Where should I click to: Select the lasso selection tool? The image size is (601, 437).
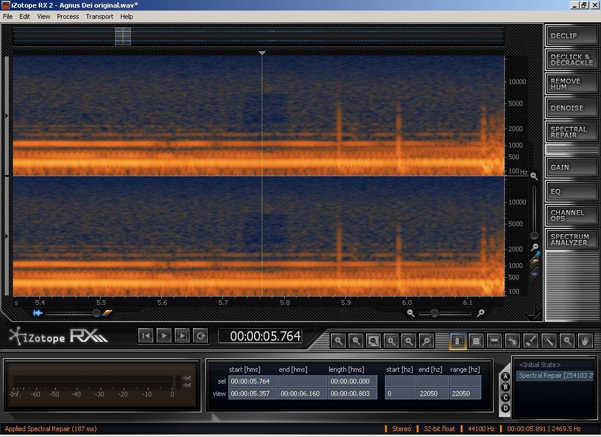[512, 341]
